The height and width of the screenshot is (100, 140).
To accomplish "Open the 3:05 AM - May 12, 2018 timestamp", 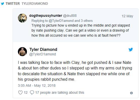I will [37, 85].
